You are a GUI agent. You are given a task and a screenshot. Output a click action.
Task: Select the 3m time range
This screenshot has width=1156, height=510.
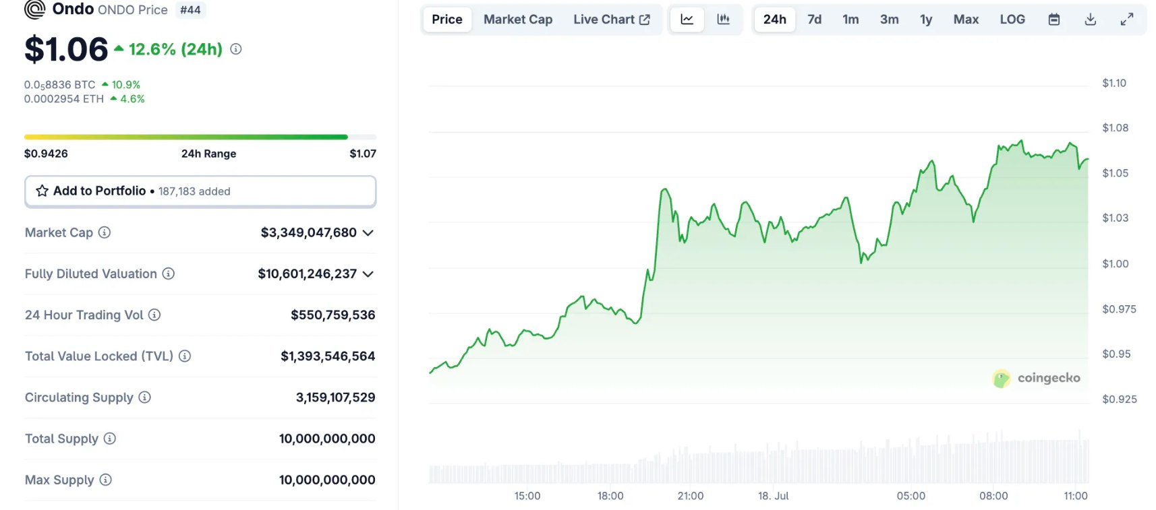(890, 20)
